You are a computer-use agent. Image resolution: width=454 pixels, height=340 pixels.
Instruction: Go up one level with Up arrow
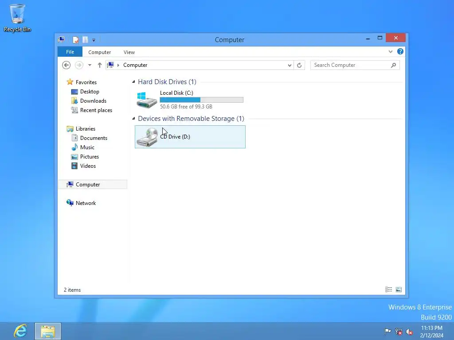(100, 65)
